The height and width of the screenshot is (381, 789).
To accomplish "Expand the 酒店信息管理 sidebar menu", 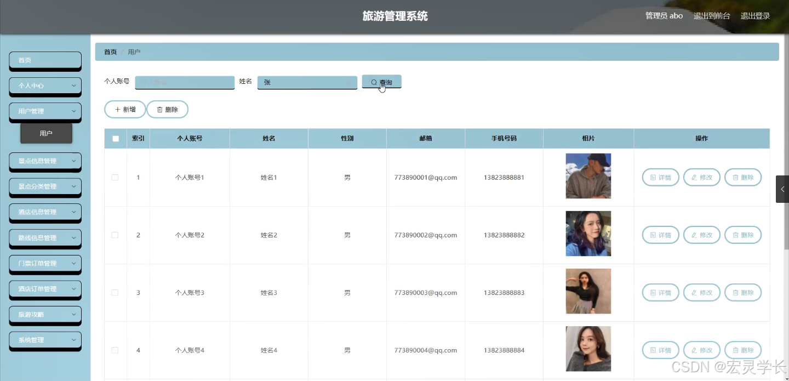I will [x=45, y=212].
